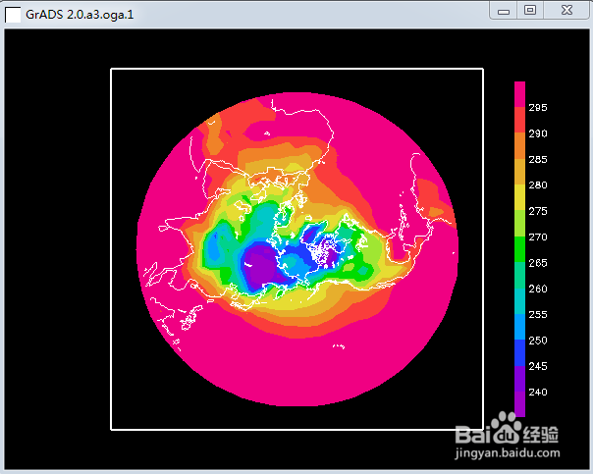
Task: Click the GrADS 2.0.a3.oga.1 title text
Action: click(x=80, y=15)
